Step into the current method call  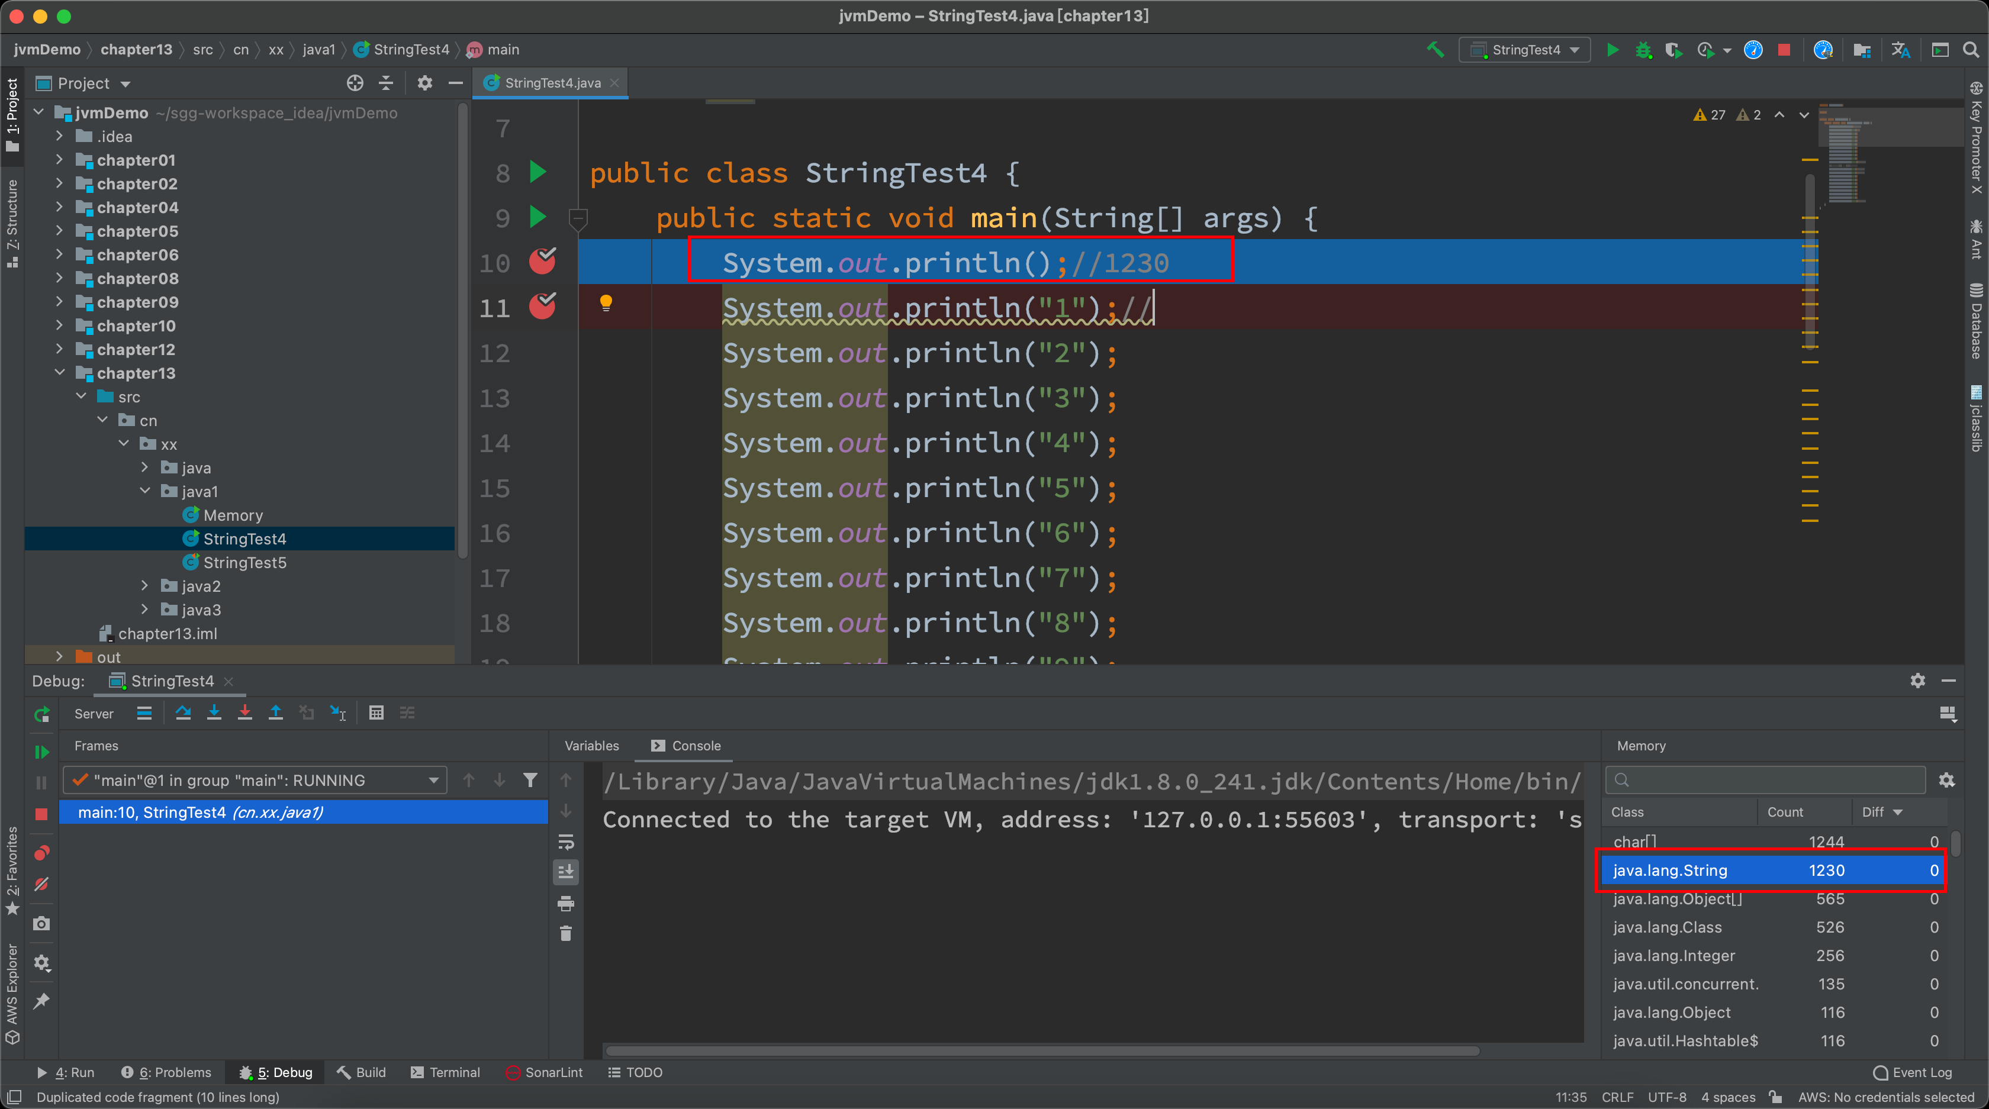(215, 713)
